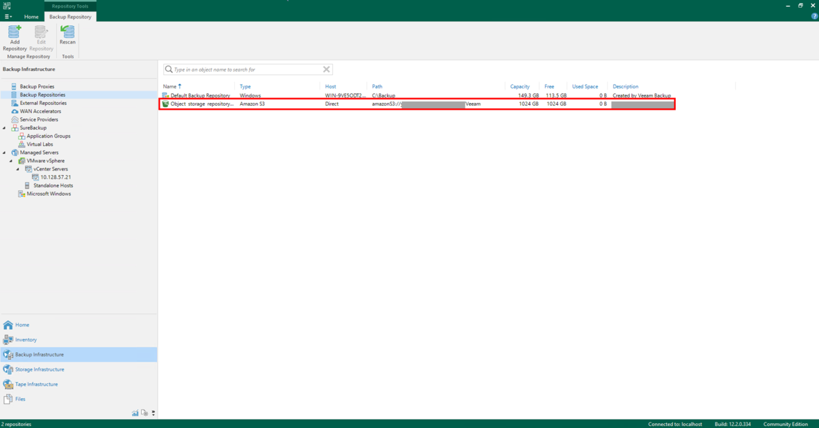Click the Tape Infrastructure navigation icon
Viewport: 819px width, 428px height.
pos(8,384)
